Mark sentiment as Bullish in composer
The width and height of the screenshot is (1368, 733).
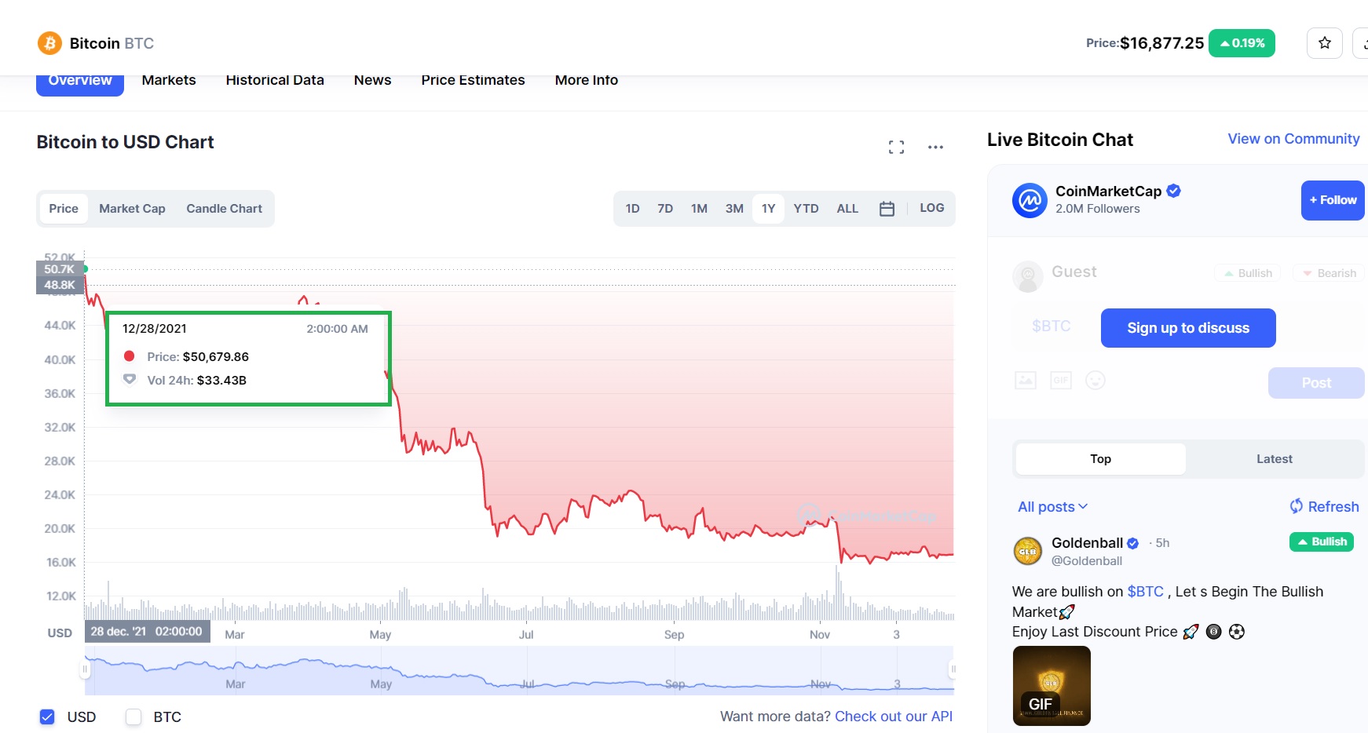pos(1248,273)
